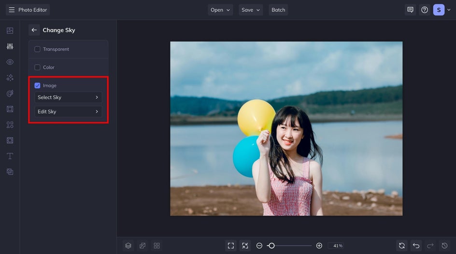456x254 pixels.
Task: Open the Artsy palette icon
Action: tap(10, 93)
